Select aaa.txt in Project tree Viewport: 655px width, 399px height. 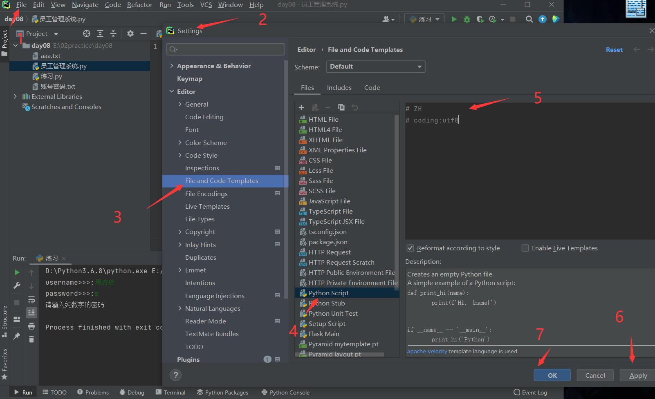point(50,56)
